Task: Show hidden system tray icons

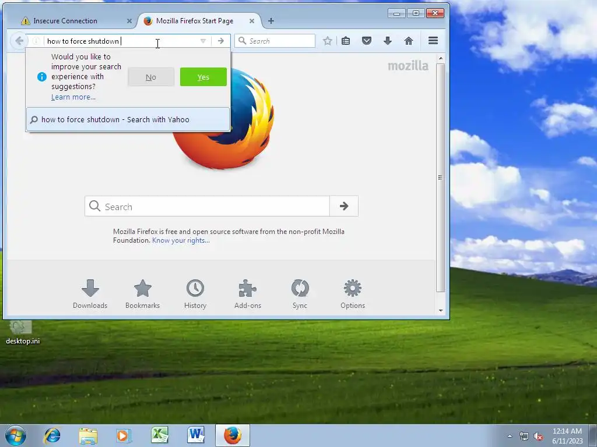Action: (x=510, y=436)
